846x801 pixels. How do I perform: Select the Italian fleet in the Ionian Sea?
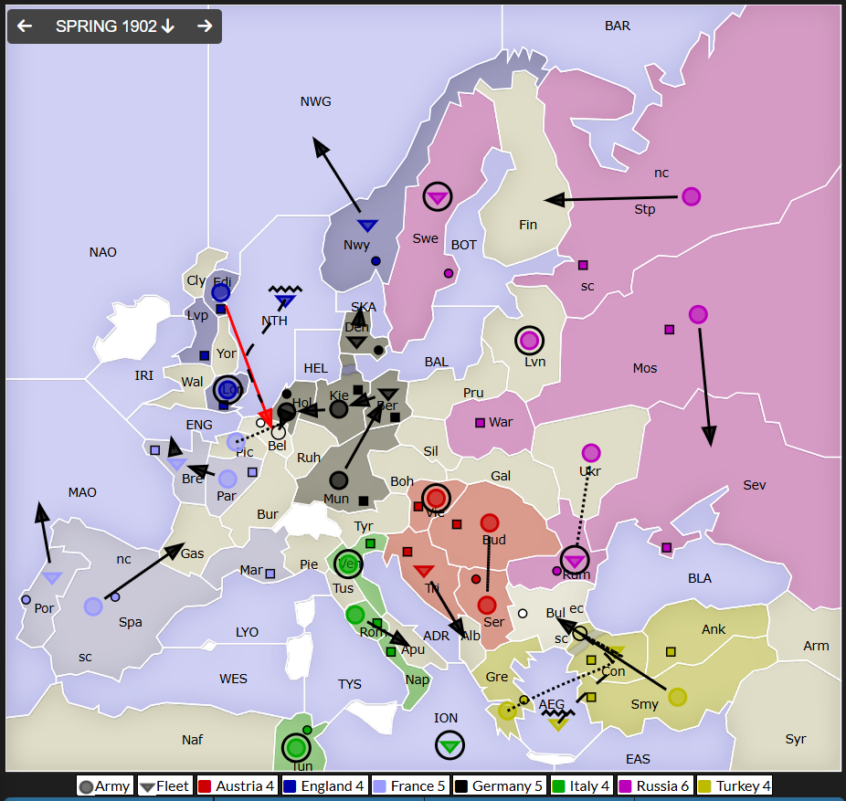click(x=449, y=745)
